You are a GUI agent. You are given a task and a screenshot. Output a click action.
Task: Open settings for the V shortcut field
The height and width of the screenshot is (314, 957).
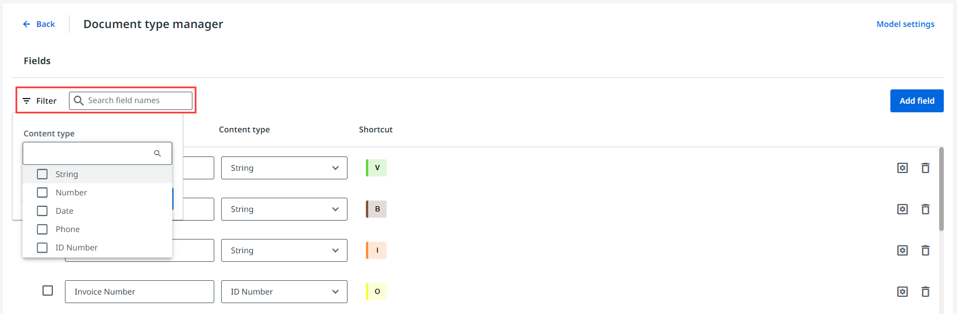pyautogui.click(x=902, y=168)
